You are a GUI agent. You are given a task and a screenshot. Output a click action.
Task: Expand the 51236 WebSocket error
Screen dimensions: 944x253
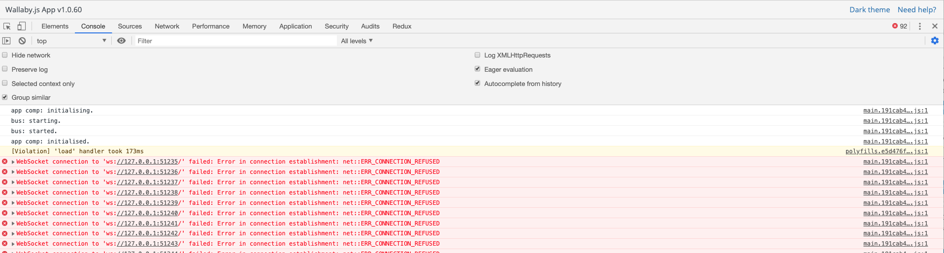tap(13, 172)
